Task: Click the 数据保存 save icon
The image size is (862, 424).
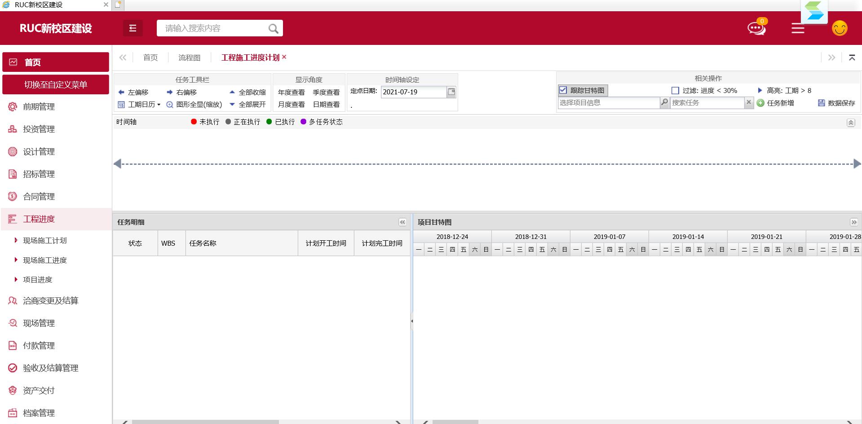Action: [821, 103]
